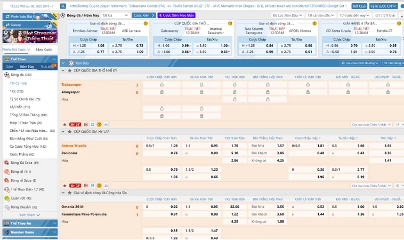Select the Quần vợt tennis icon
The width and height of the screenshot is (404, 240).
[x=7, y=198]
